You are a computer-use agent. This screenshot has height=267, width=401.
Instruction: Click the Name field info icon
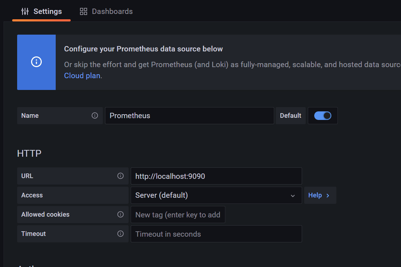pyautogui.click(x=95, y=116)
